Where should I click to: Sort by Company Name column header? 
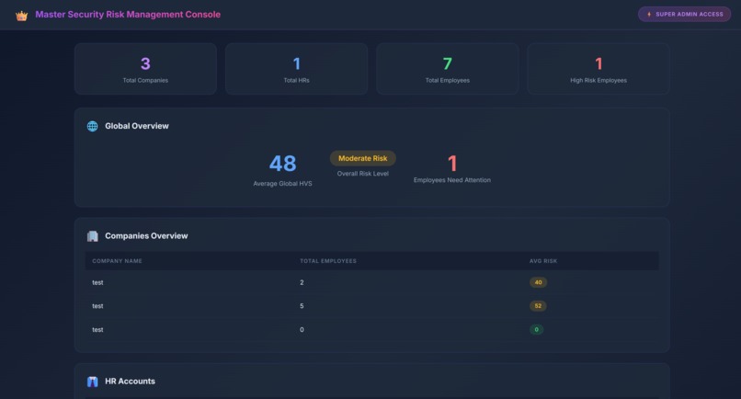click(117, 261)
